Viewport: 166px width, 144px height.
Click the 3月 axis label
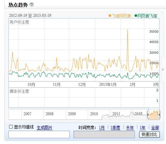click(x=156, y=84)
